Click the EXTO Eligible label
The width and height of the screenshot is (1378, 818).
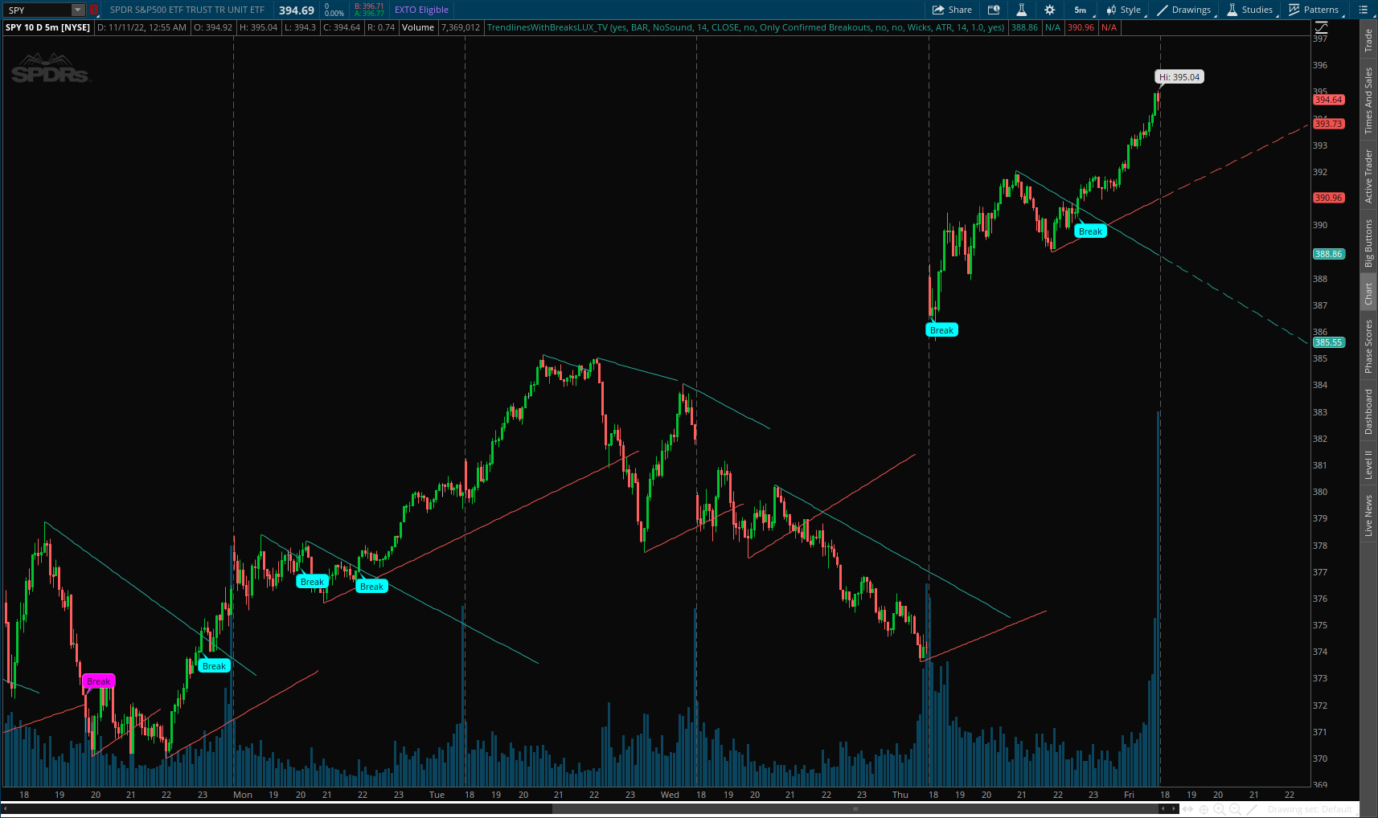[421, 10]
